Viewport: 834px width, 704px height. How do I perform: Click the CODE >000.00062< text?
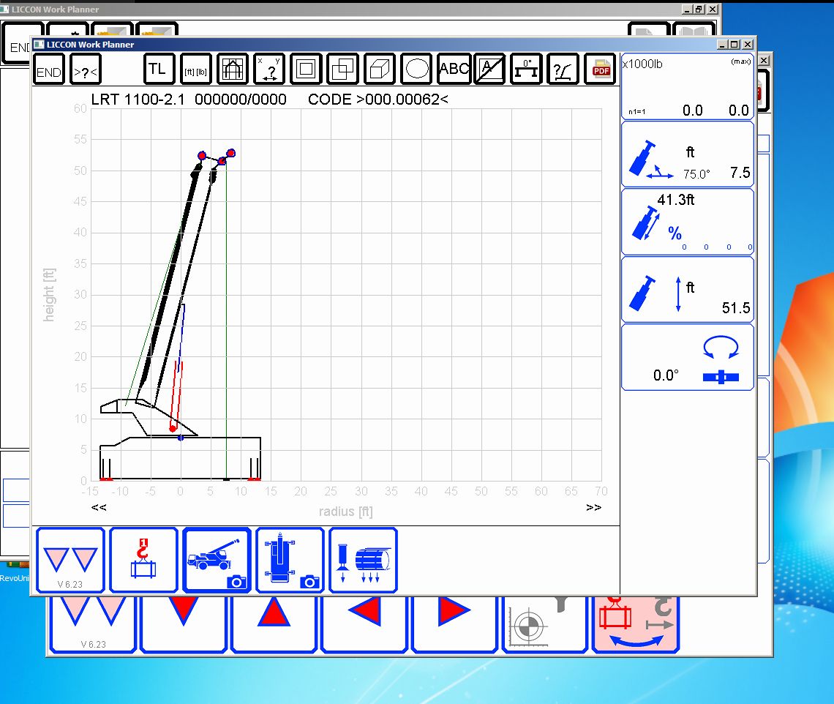tap(377, 100)
